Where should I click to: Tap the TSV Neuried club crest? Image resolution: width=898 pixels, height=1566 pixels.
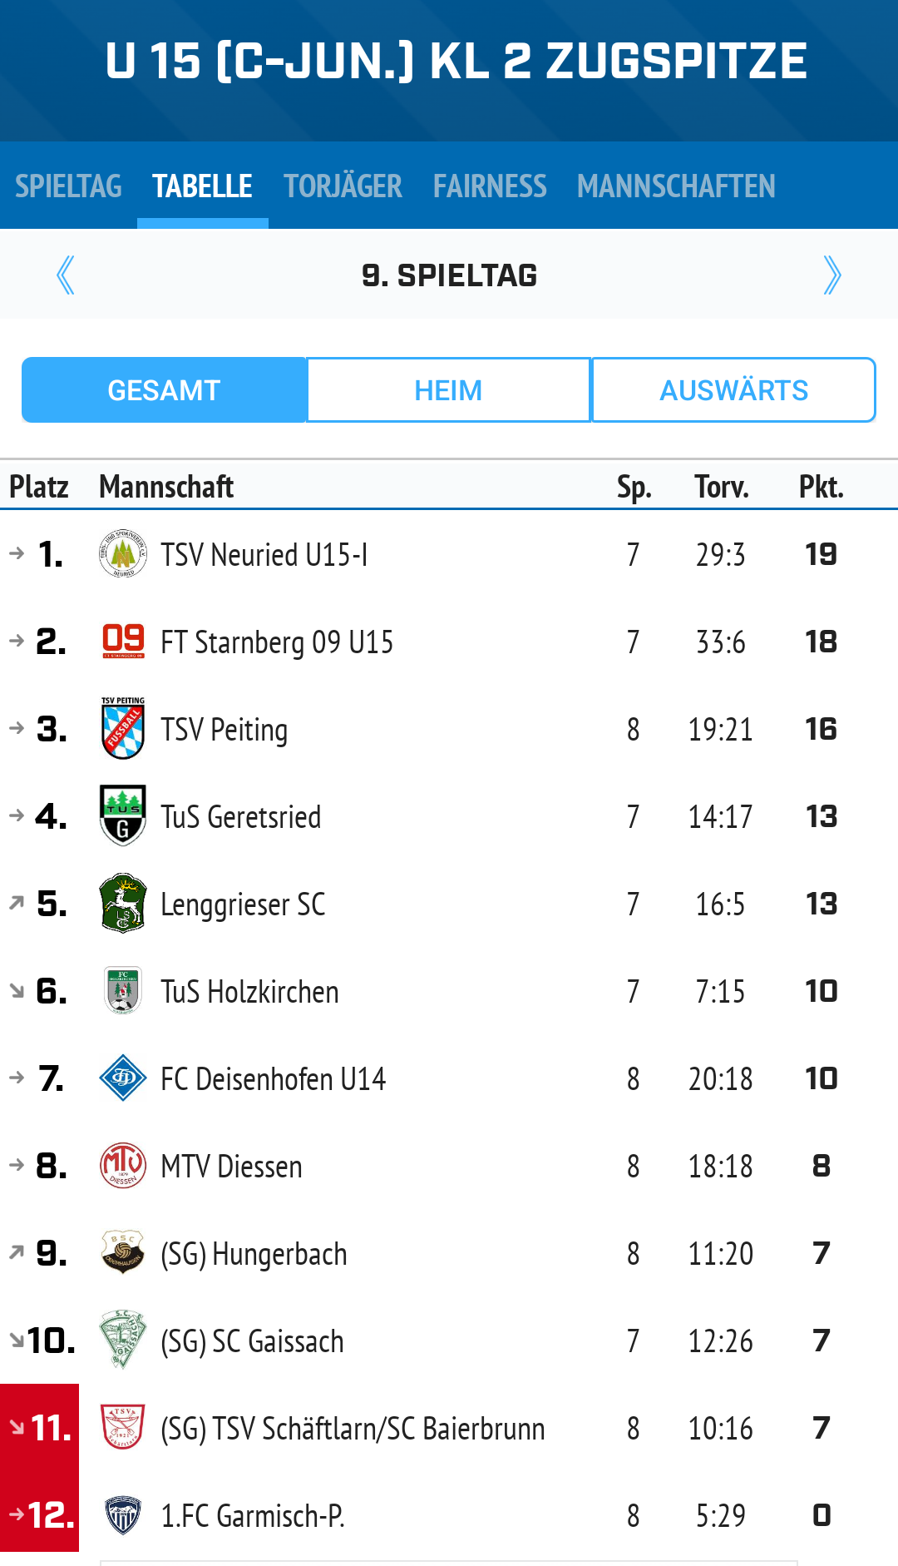(123, 554)
